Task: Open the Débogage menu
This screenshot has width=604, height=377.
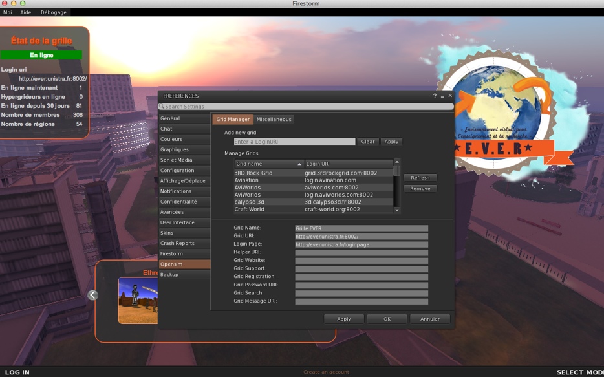Action: (x=54, y=12)
